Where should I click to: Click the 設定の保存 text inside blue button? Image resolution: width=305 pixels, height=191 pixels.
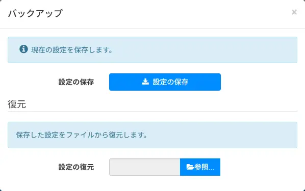tap(170, 82)
